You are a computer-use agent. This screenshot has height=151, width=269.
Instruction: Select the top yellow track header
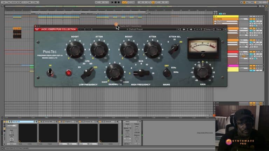click(x=226, y=17)
